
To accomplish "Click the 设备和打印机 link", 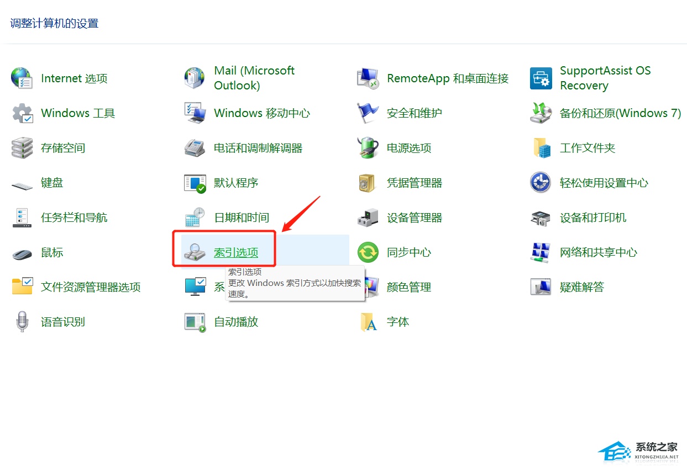I will [593, 217].
